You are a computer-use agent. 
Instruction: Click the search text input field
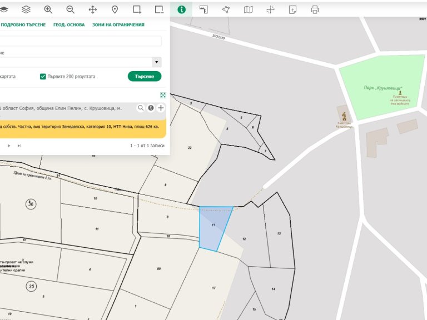pyautogui.click(x=81, y=41)
